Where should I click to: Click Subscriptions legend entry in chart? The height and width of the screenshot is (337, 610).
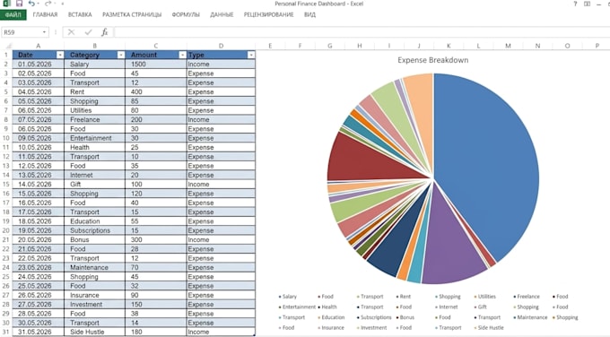pyautogui.click(x=374, y=317)
